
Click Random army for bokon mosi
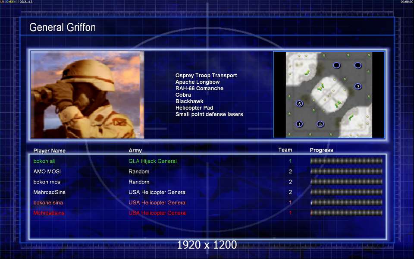pos(139,182)
